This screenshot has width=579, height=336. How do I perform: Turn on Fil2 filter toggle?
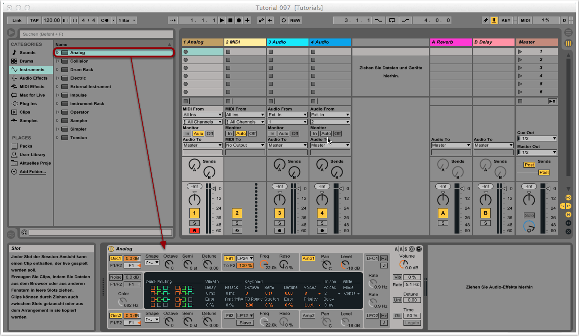click(x=229, y=315)
